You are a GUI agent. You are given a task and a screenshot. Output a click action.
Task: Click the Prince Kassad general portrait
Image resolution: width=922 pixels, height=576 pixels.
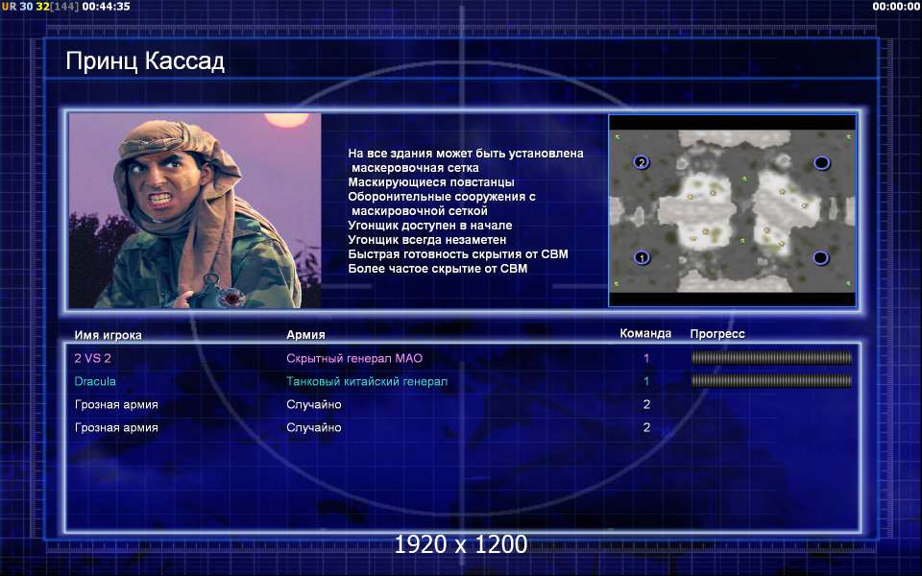point(195,210)
